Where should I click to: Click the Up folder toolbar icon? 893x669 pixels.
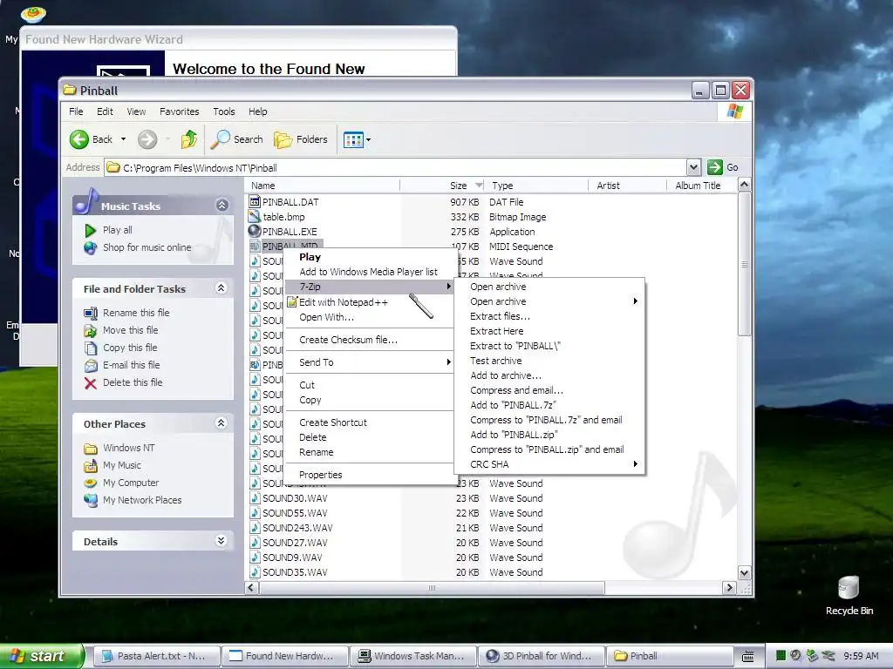click(188, 139)
